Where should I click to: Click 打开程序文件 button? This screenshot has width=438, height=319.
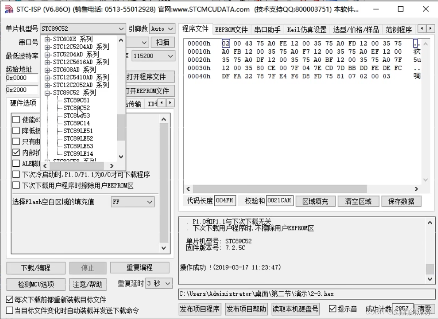[x=150, y=77]
